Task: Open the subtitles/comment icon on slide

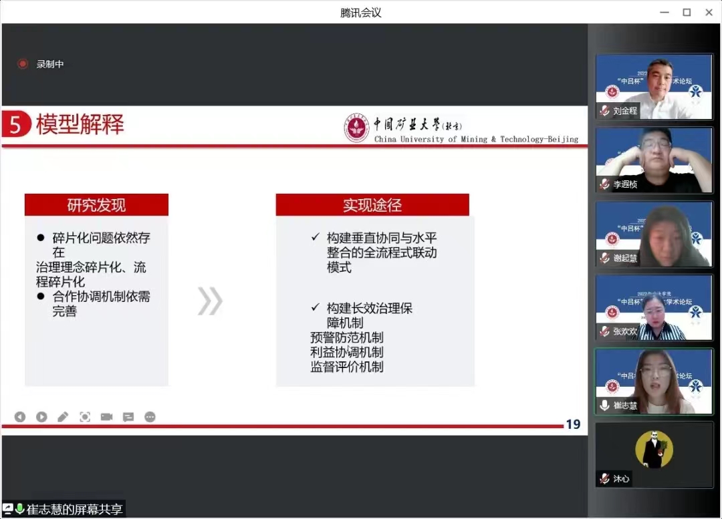Action: 128,417
